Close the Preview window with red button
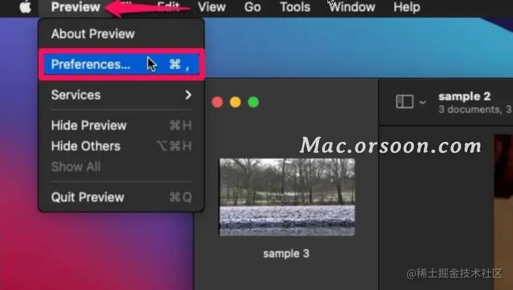The image size is (513, 290). [217, 102]
